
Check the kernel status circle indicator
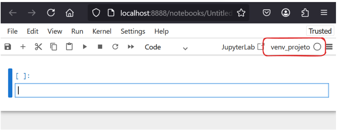317,47
